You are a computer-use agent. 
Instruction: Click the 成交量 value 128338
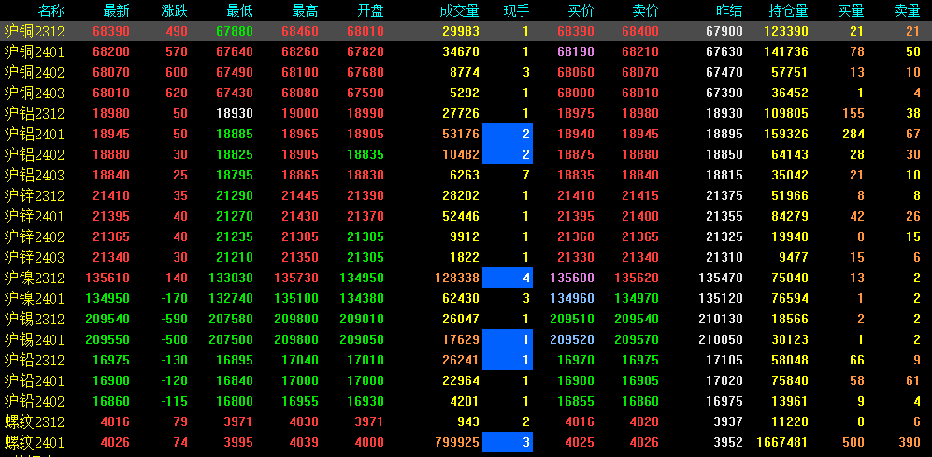(457, 278)
